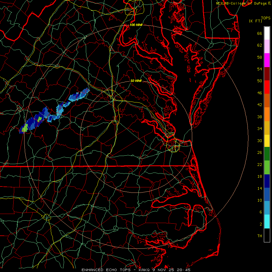
Task: Click the dark red 54 K FT swatch
Action: 267,74
